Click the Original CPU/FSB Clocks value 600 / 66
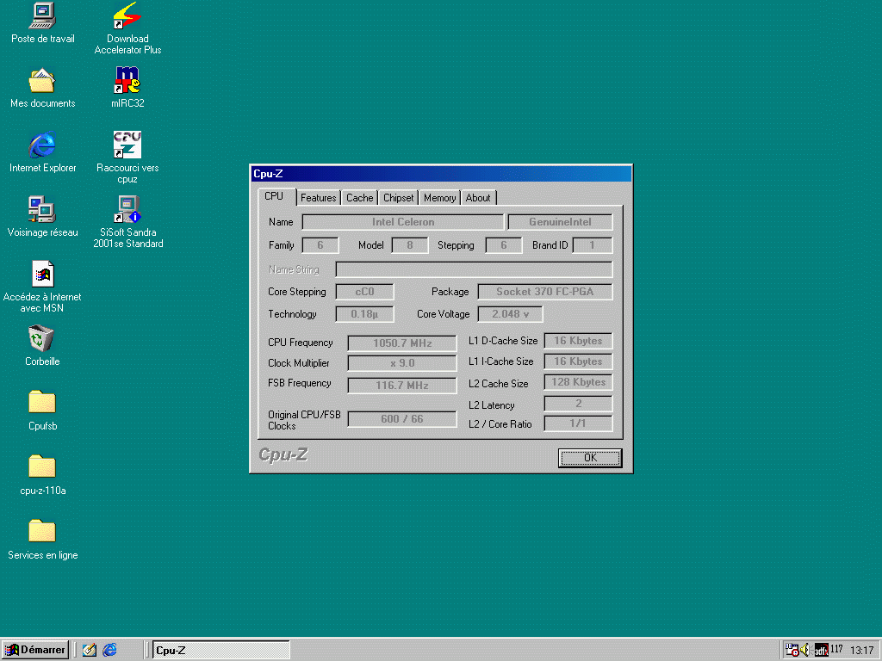The image size is (882, 661). coord(402,419)
